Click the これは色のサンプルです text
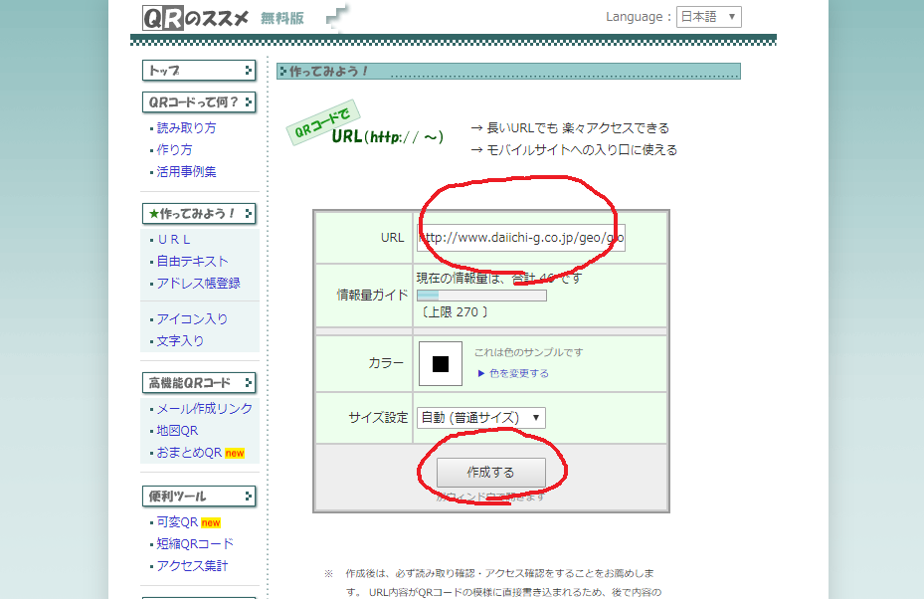The height and width of the screenshot is (599, 924). pos(528,352)
